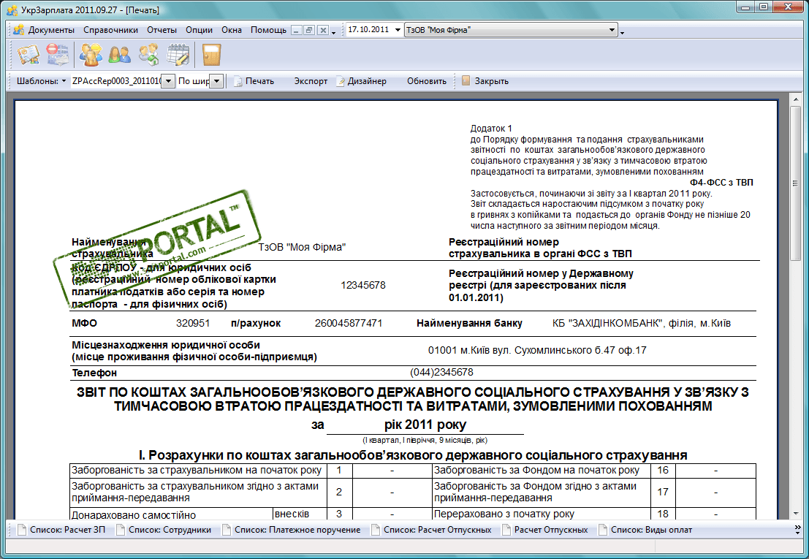Open the Дизайнер report designer
The image size is (809, 559).
click(x=367, y=81)
